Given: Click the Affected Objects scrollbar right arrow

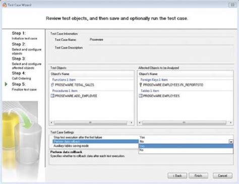Looking at the screenshot, I should 230,122.
